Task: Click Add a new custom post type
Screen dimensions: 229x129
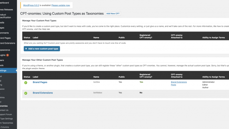Action: coord(42,49)
